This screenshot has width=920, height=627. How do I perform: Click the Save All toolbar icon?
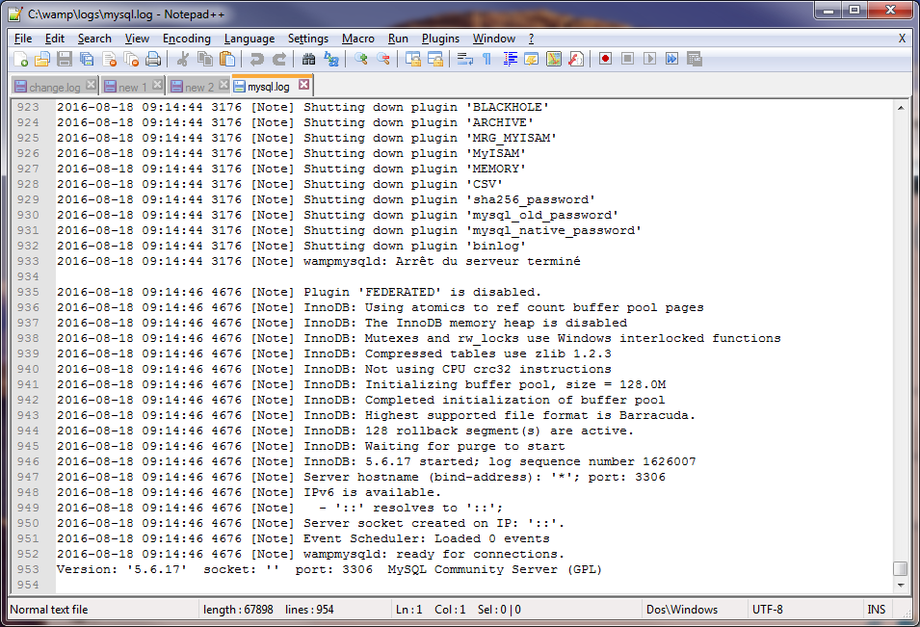(87, 59)
